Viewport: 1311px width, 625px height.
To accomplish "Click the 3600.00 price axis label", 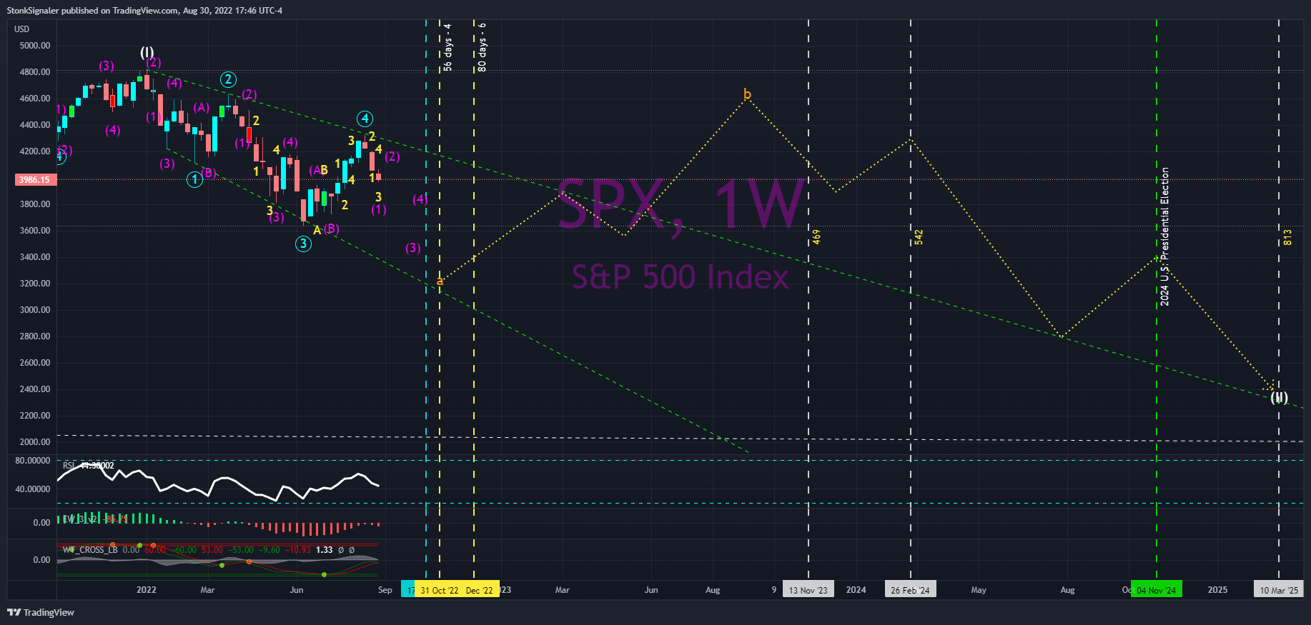I will (x=35, y=231).
